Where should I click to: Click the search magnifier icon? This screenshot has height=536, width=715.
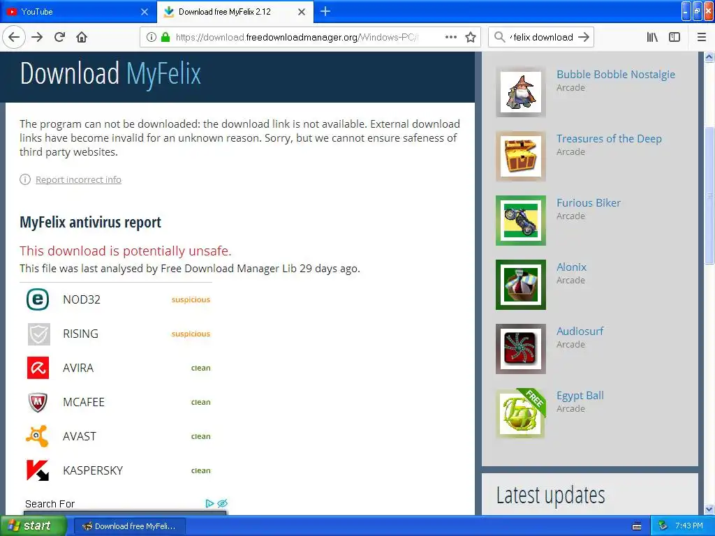pyautogui.click(x=500, y=37)
